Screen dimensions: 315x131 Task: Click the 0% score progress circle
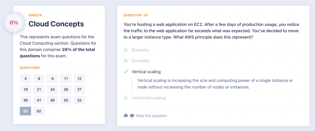(14, 23)
